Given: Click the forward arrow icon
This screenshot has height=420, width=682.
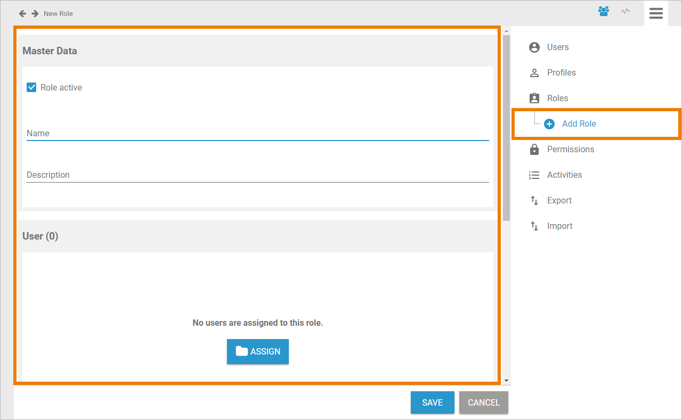Looking at the screenshot, I should click(x=35, y=13).
